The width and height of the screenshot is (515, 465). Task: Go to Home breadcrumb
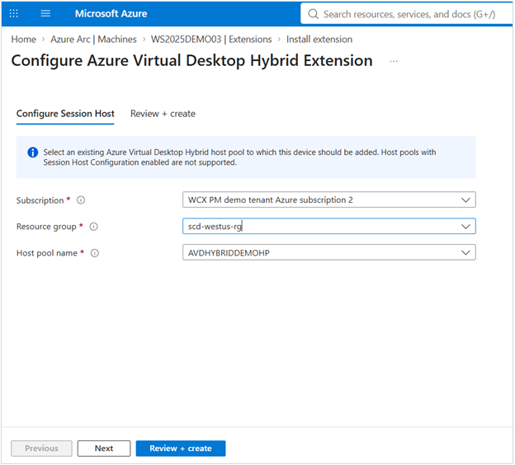point(23,40)
